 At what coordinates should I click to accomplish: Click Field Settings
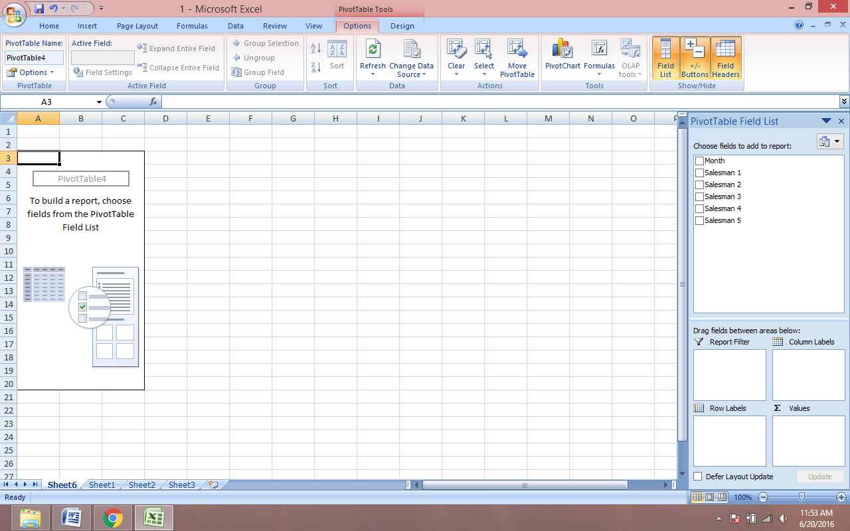point(103,72)
